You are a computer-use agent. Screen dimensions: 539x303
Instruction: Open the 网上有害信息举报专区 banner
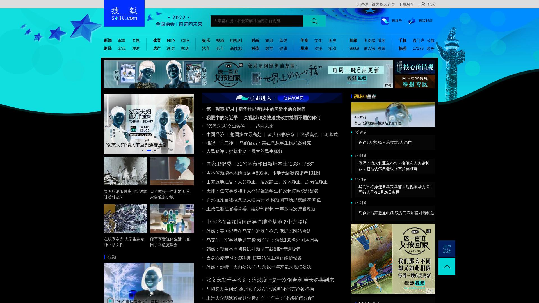[415, 82]
